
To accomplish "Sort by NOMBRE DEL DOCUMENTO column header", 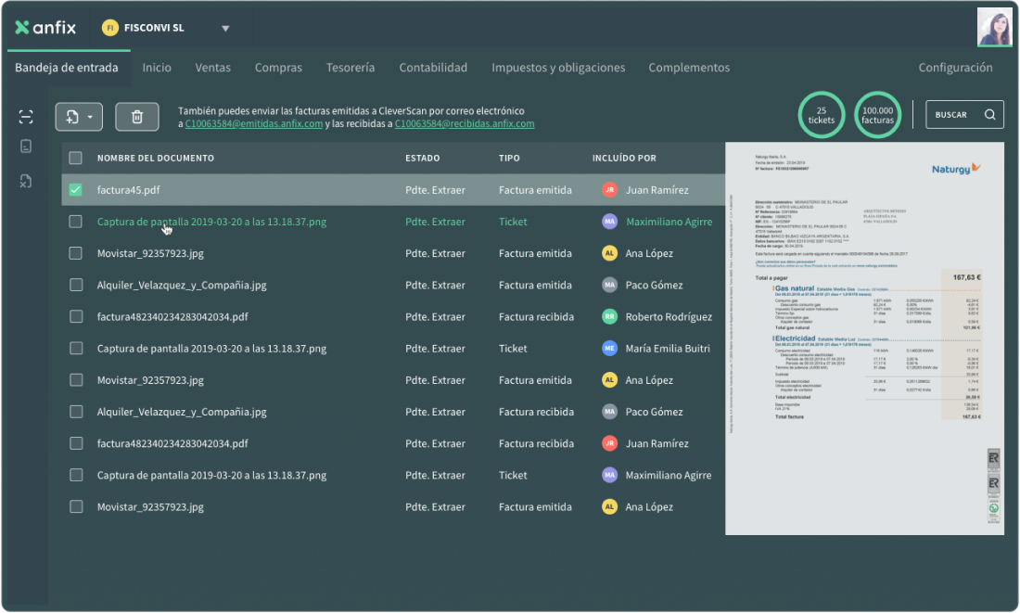I will (156, 159).
